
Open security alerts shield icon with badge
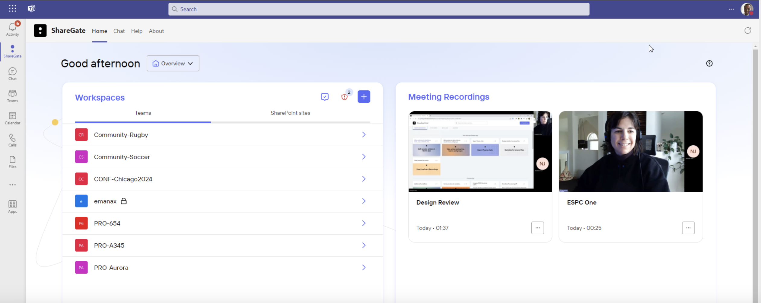[345, 96]
